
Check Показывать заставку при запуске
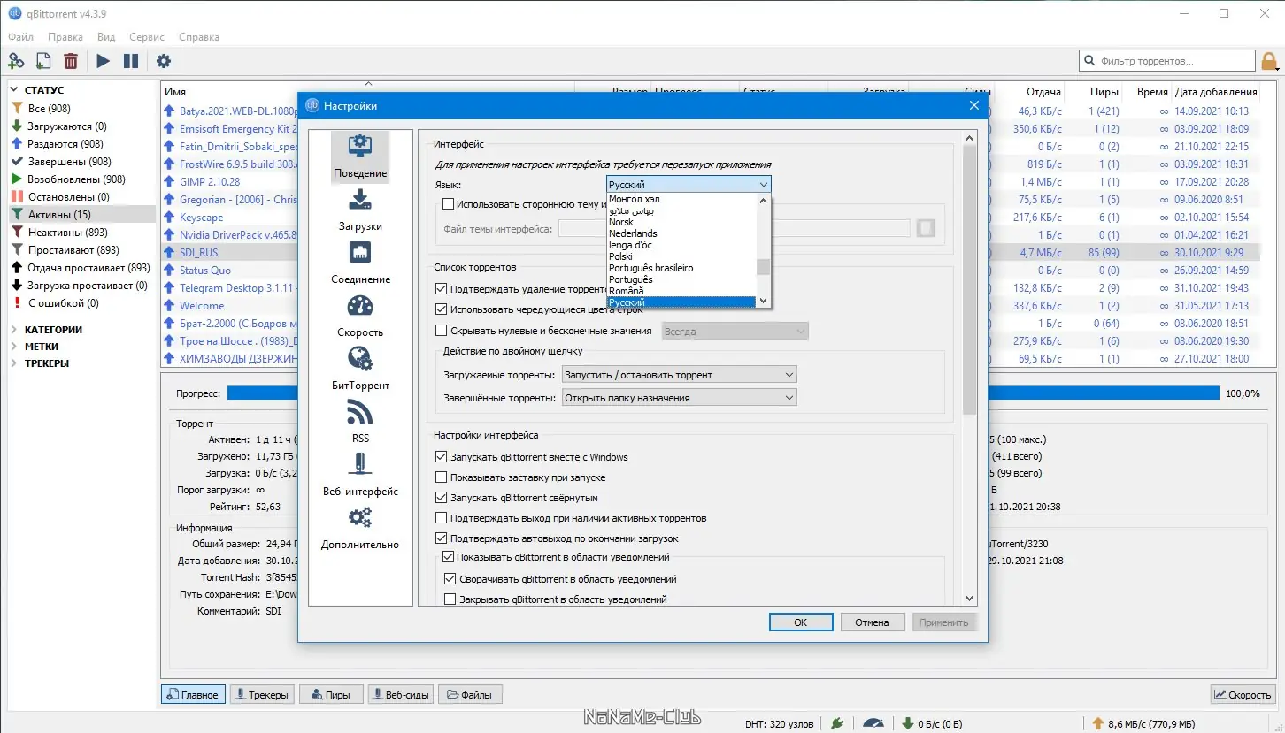442,477
